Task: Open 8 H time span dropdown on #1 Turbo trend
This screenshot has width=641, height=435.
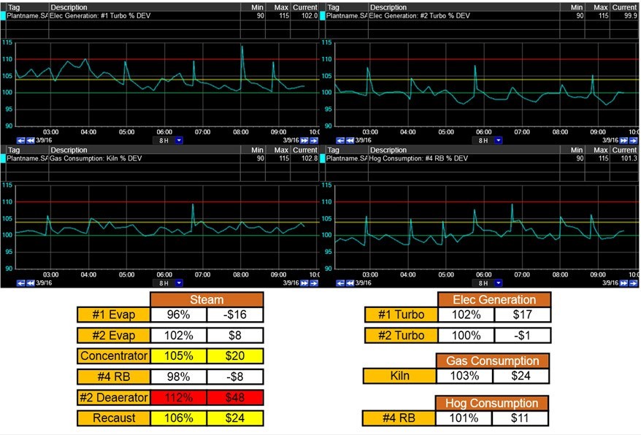Action: 179,140
